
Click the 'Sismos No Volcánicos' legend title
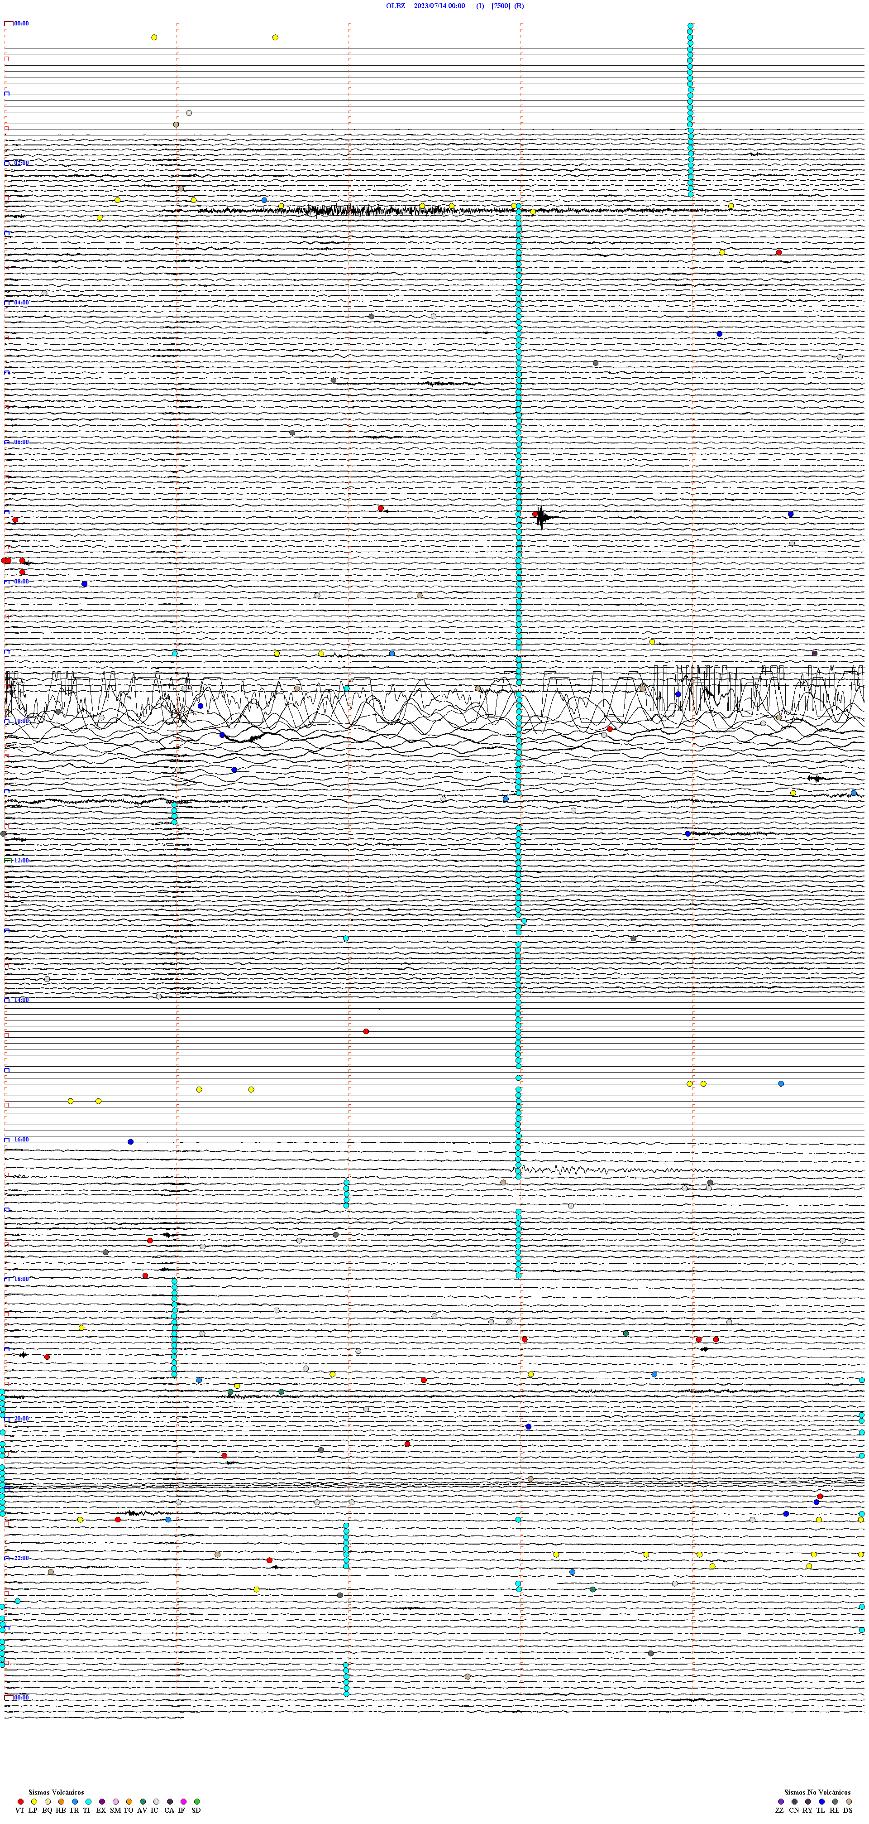click(817, 1792)
